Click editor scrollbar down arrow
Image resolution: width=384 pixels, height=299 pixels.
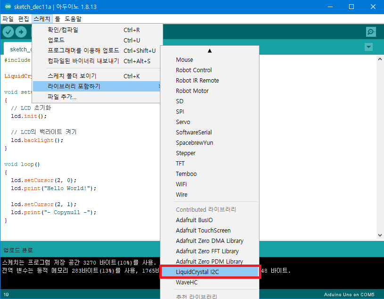click(x=380, y=235)
